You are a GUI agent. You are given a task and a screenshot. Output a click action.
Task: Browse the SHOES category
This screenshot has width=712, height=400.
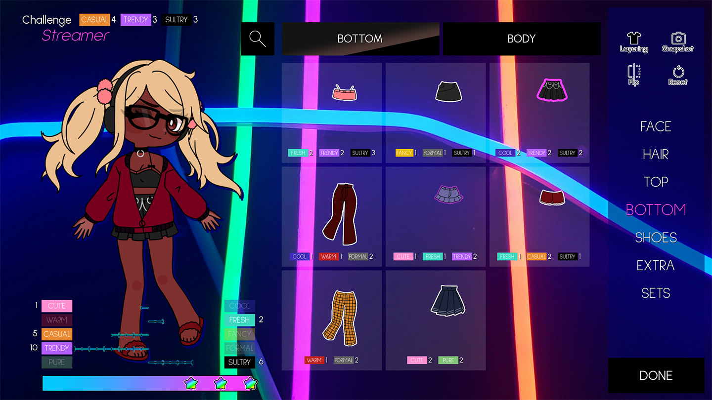(x=656, y=238)
